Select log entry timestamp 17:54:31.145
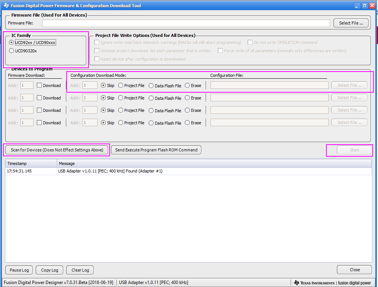This screenshot has height=287, width=378. click(x=19, y=171)
